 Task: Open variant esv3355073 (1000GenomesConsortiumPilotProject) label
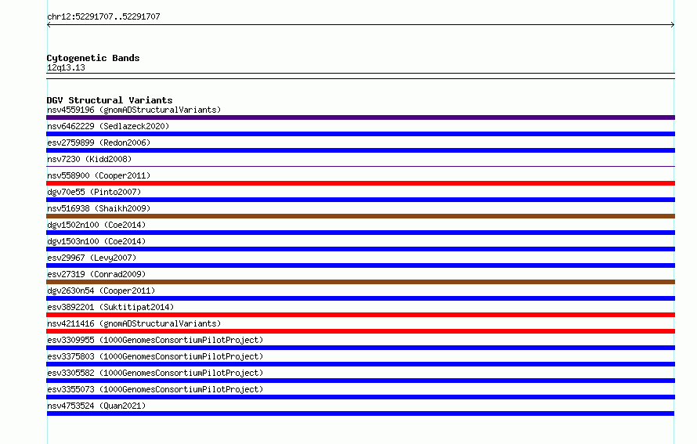pos(155,389)
